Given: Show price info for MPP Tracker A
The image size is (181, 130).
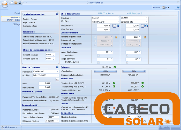Looking at the screenshot, I should coord(118,26).
